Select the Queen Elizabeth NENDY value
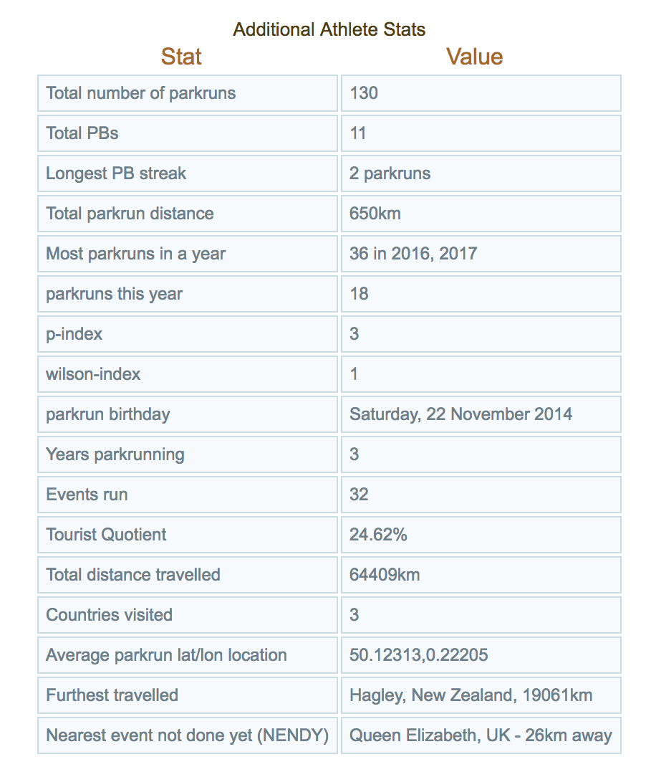The image size is (656, 777). point(481,735)
